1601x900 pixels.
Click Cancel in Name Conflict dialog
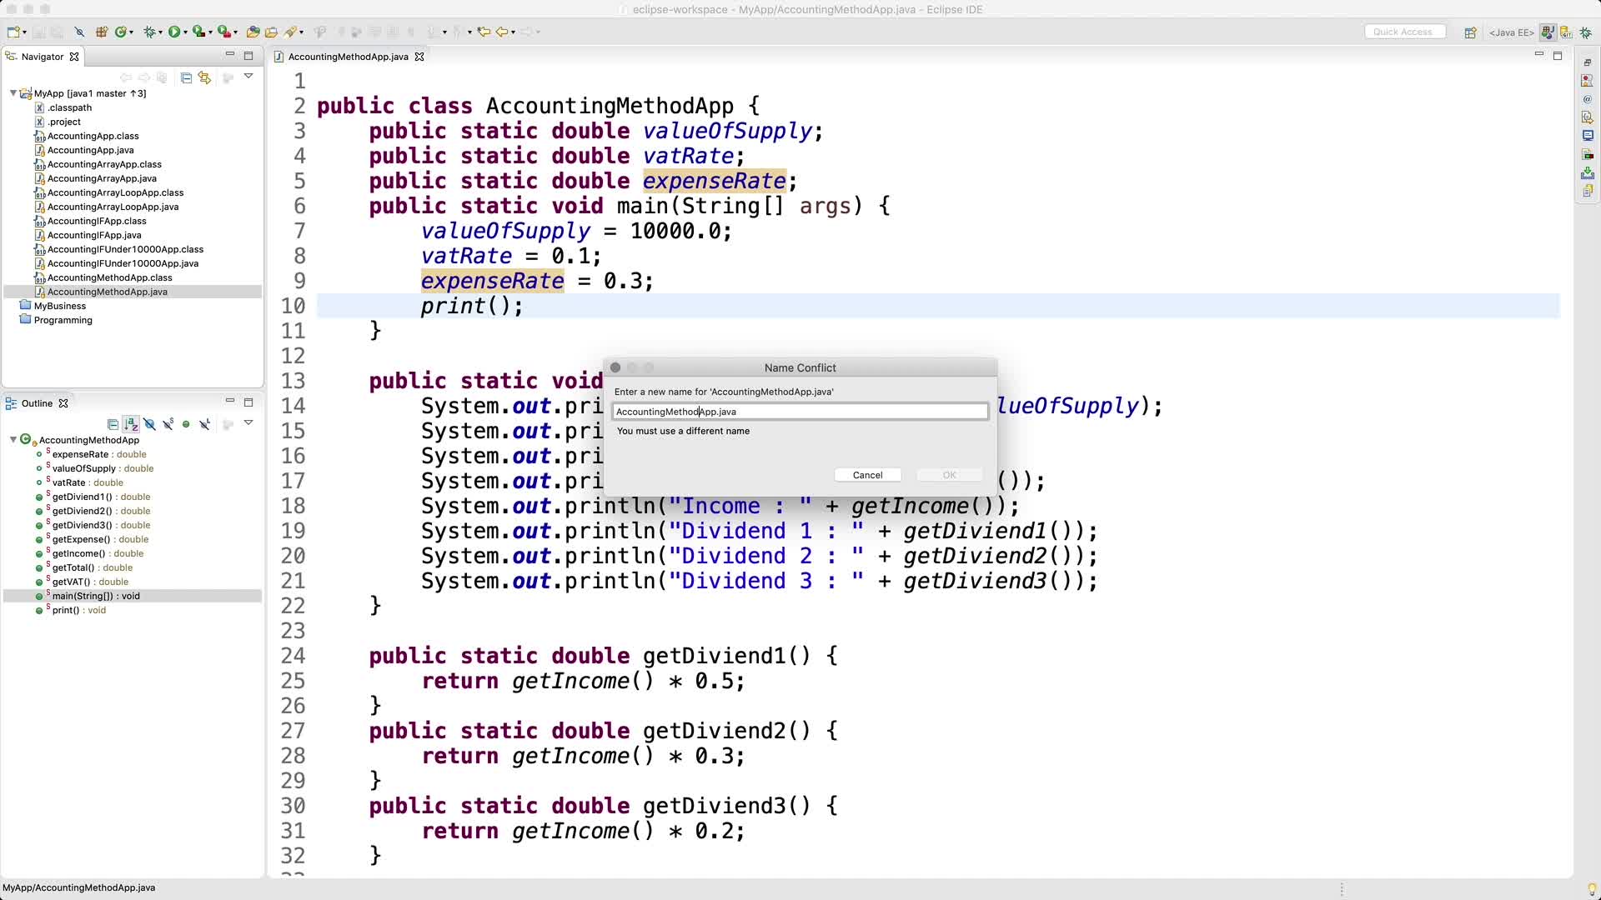[867, 475]
